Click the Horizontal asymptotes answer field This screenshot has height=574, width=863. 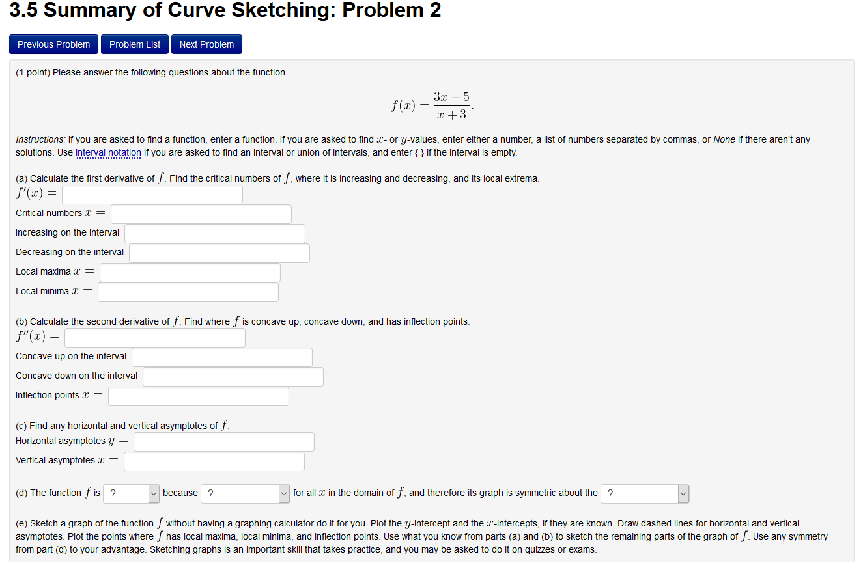pos(223,441)
